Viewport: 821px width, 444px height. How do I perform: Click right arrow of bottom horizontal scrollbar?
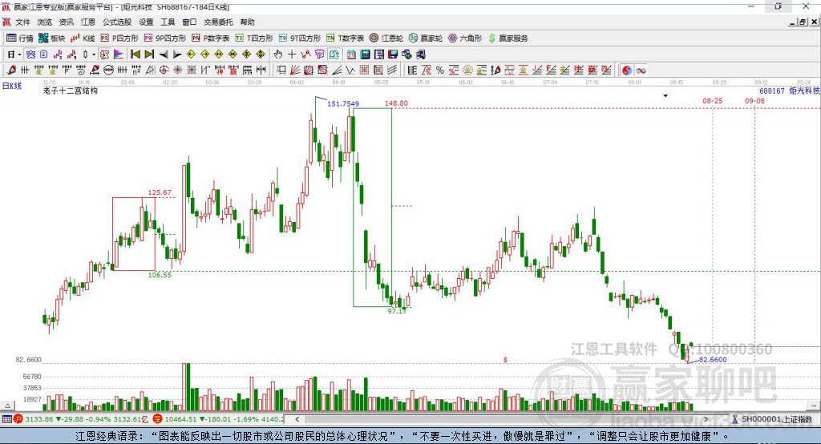(706, 419)
